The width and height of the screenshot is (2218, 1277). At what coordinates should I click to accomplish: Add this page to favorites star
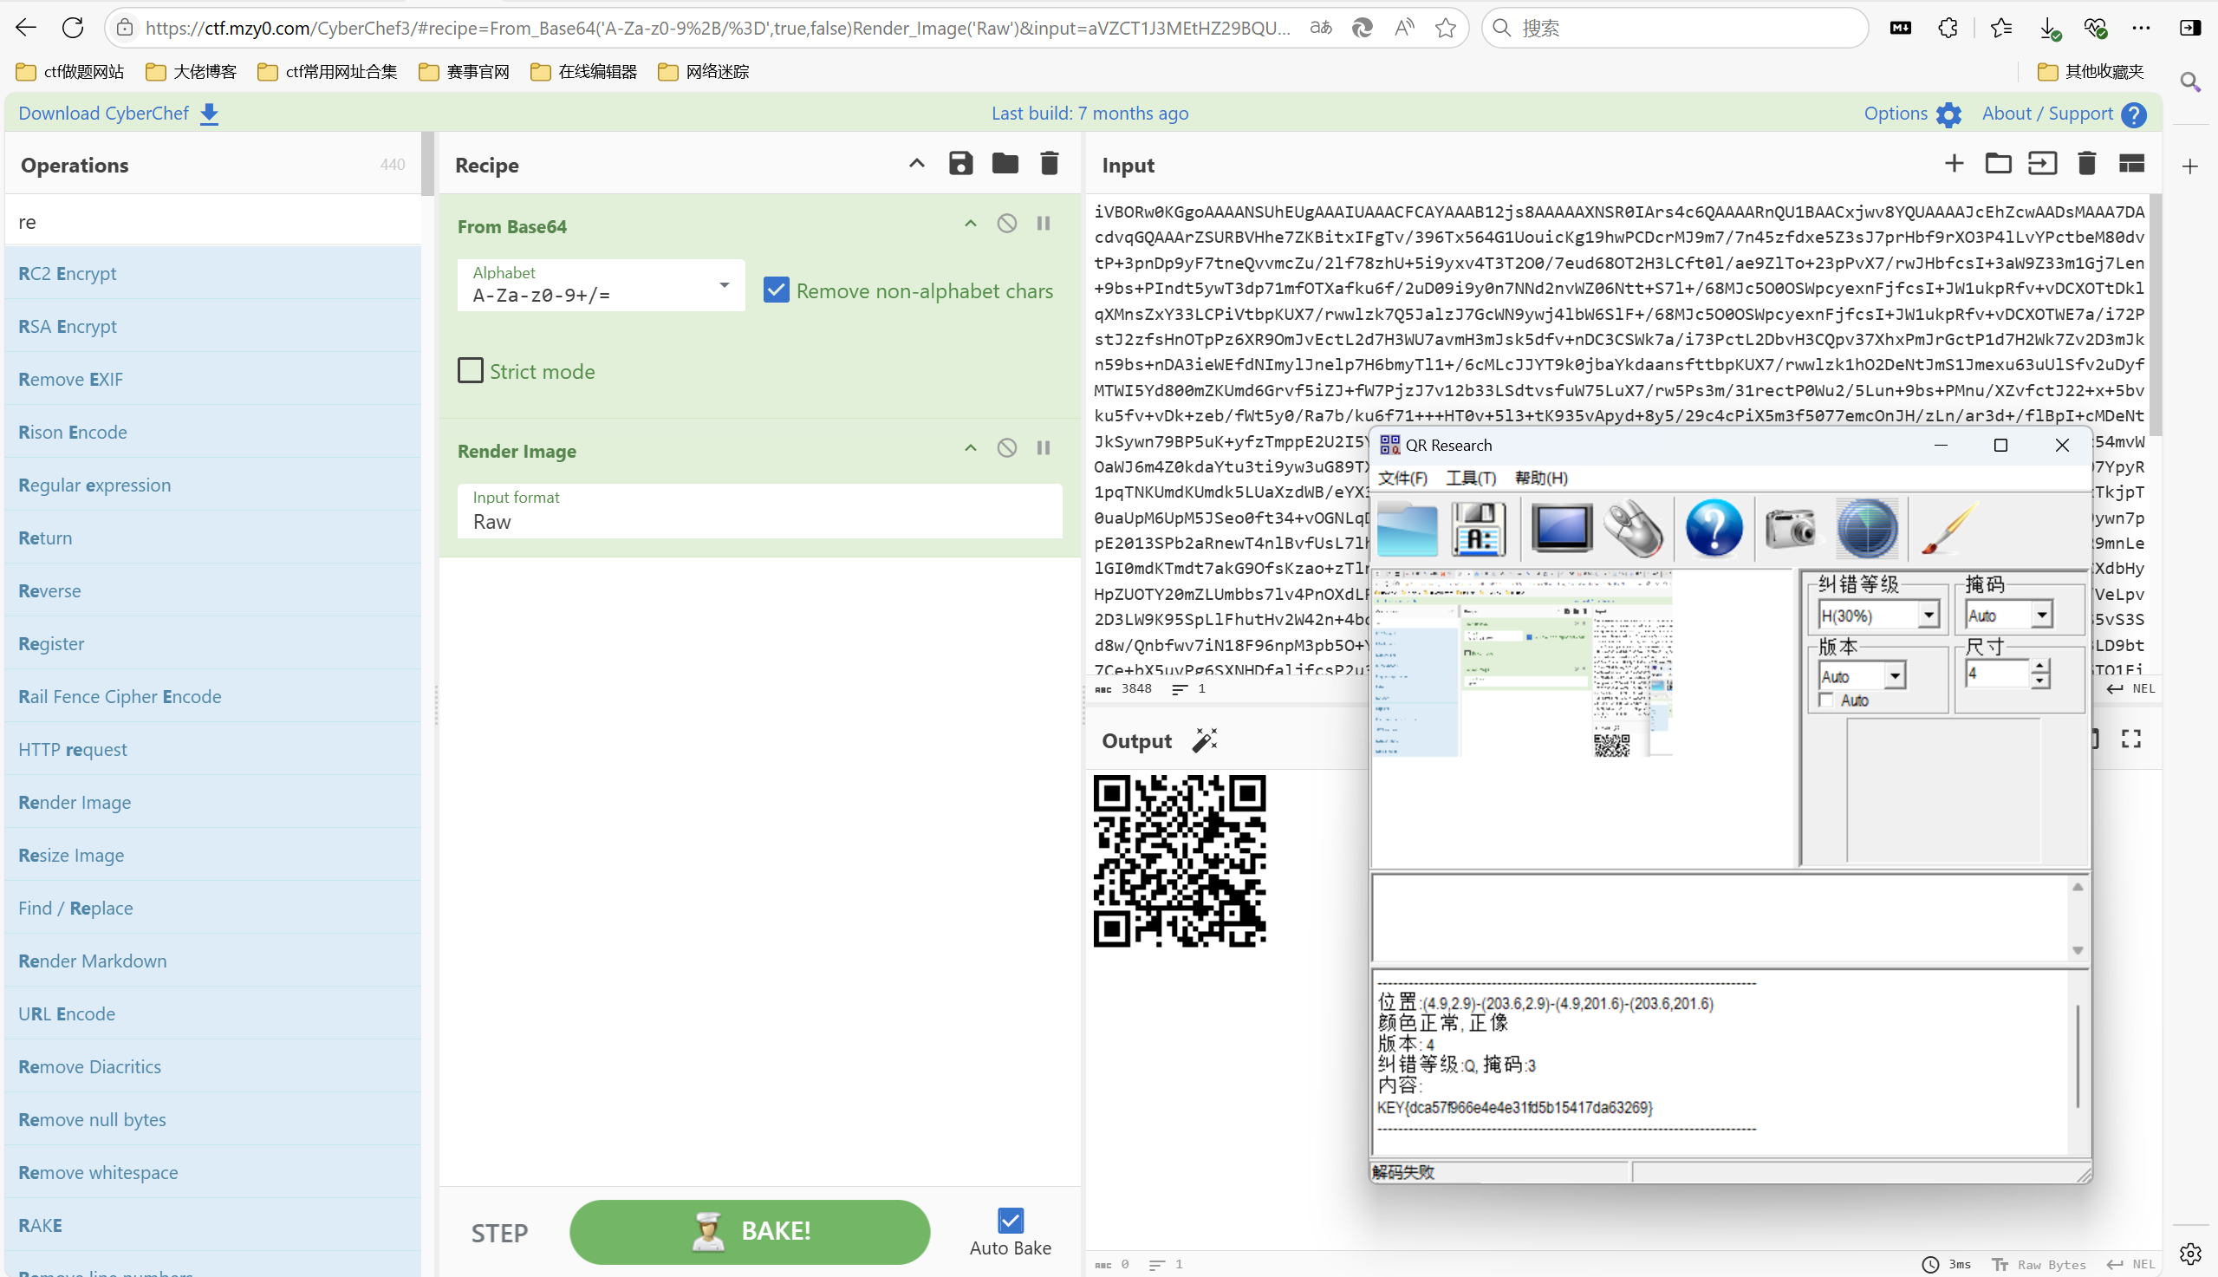(1446, 28)
